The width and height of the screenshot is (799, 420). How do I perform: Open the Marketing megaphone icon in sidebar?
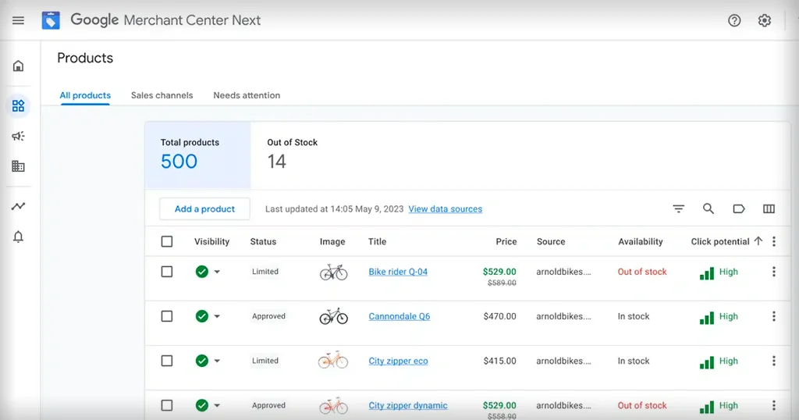click(18, 136)
